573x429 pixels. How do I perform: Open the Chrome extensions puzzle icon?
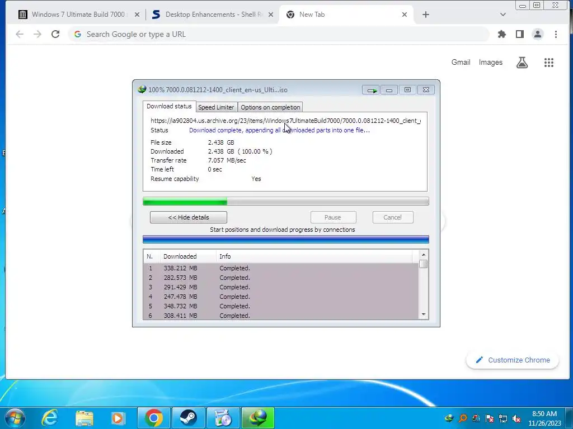[502, 34]
